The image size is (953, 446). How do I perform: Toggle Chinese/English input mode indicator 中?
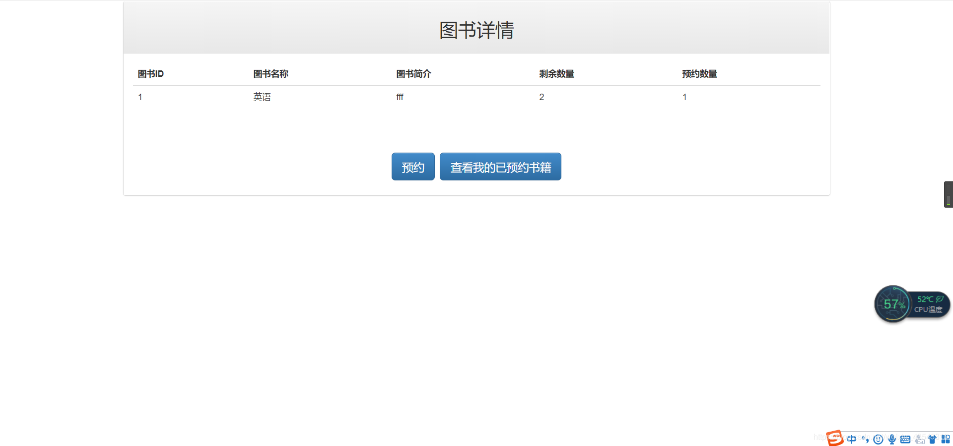coord(851,439)
